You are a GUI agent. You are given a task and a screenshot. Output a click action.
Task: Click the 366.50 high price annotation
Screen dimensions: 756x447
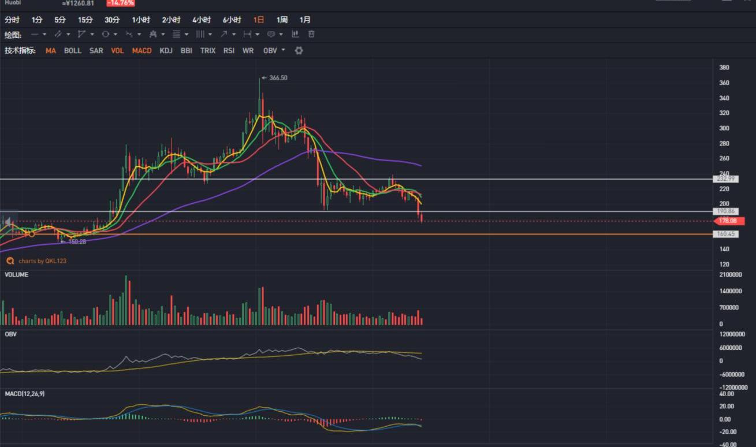coord(278,77)
